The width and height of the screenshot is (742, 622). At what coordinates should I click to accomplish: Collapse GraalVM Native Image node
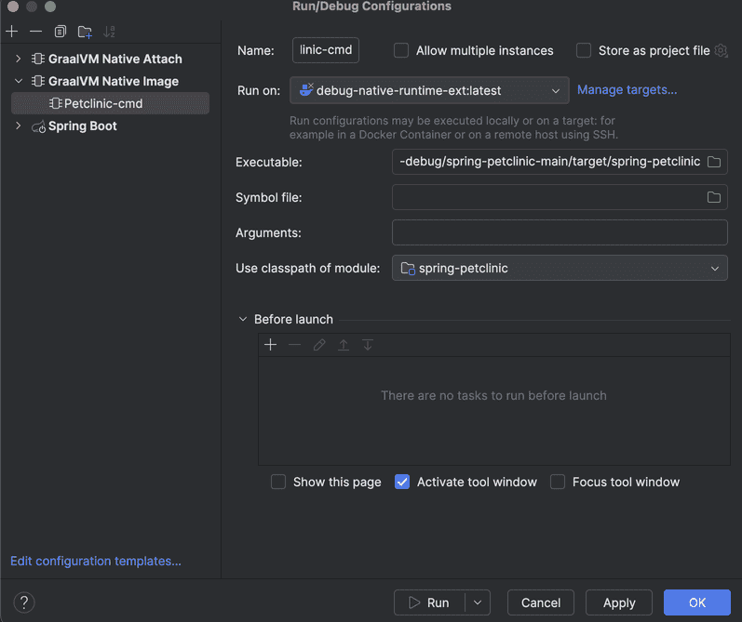pos(18,81)
